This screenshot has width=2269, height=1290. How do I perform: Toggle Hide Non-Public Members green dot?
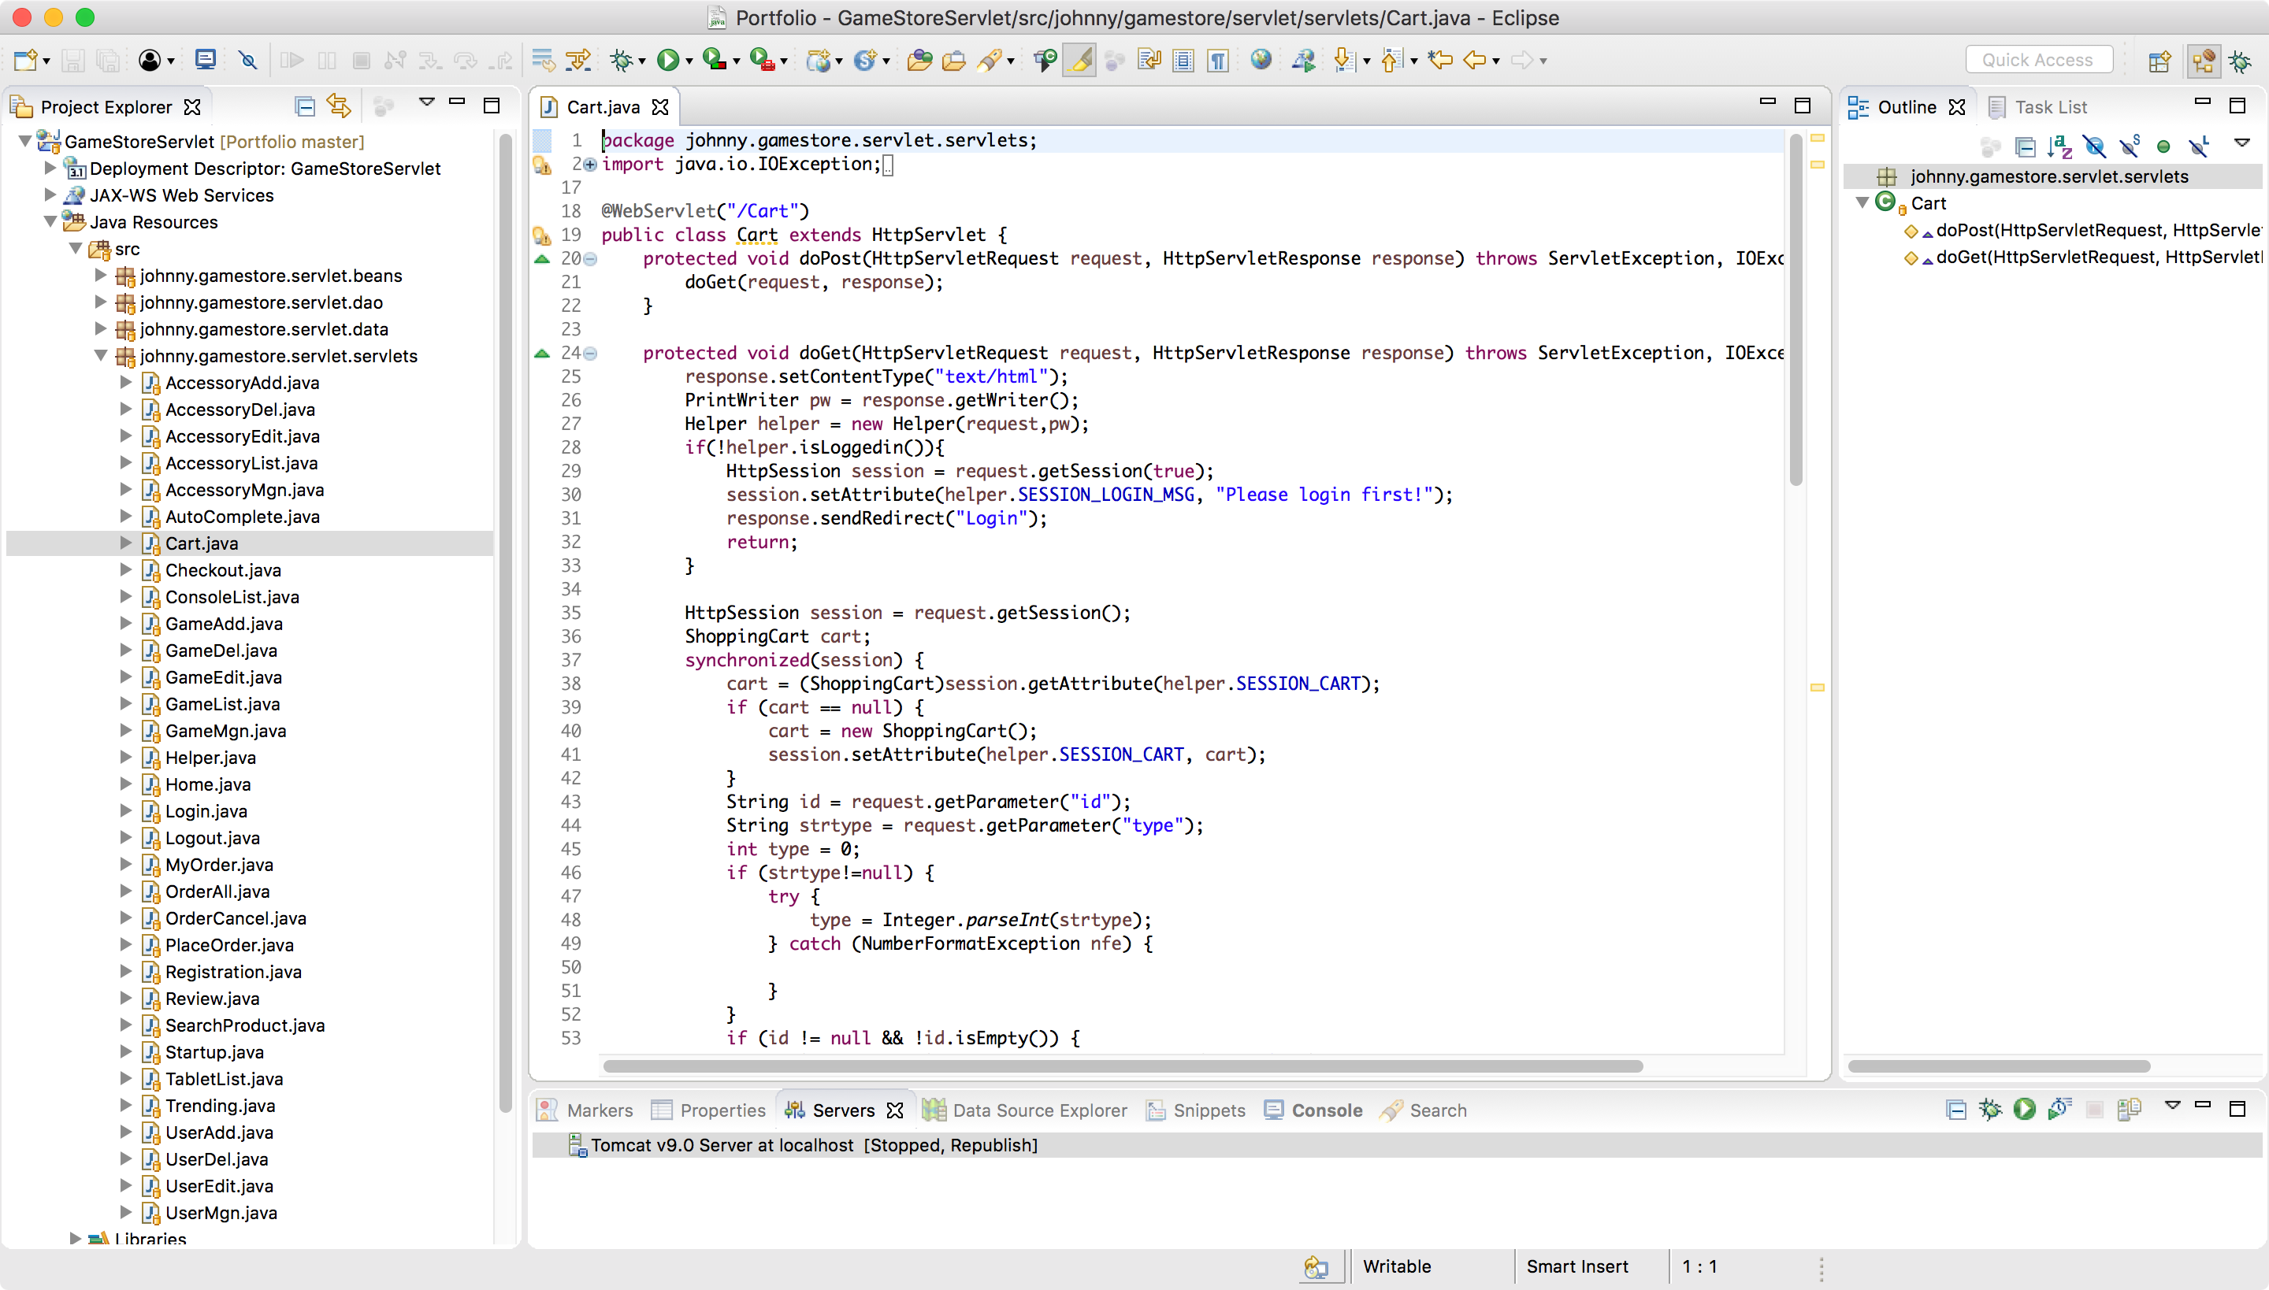coord(2163,146)
